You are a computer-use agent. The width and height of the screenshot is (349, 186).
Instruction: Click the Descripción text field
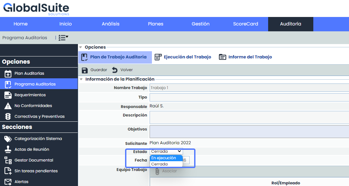(x=249, y=117)
